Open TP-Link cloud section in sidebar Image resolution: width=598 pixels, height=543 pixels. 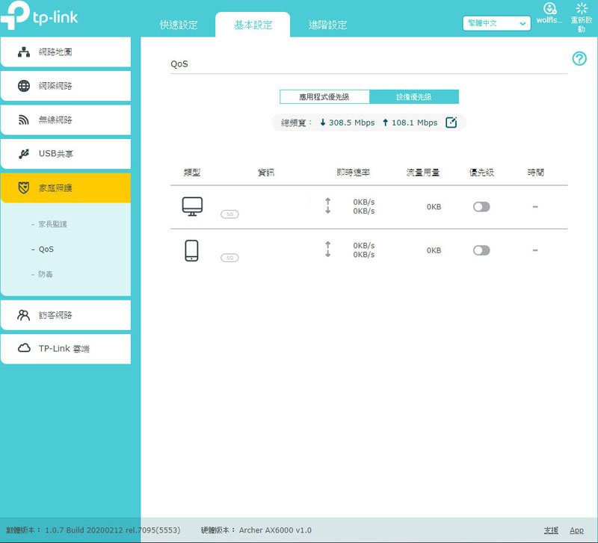66,349
